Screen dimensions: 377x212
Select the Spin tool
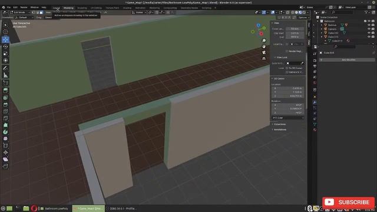5,132
